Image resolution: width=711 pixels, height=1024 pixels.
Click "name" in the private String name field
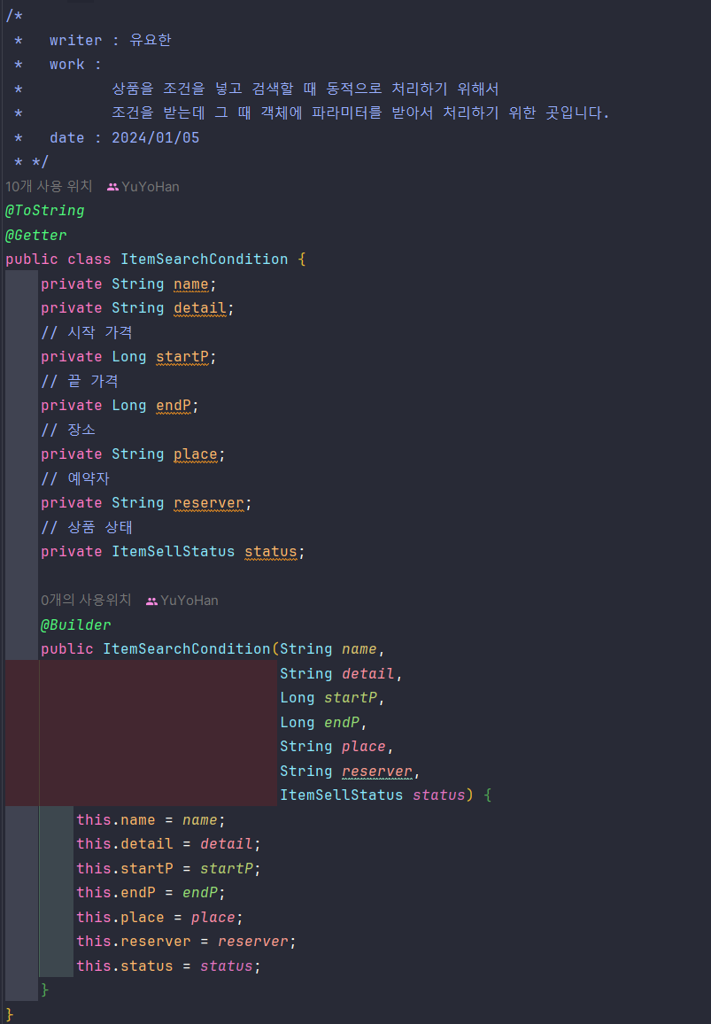190,284
